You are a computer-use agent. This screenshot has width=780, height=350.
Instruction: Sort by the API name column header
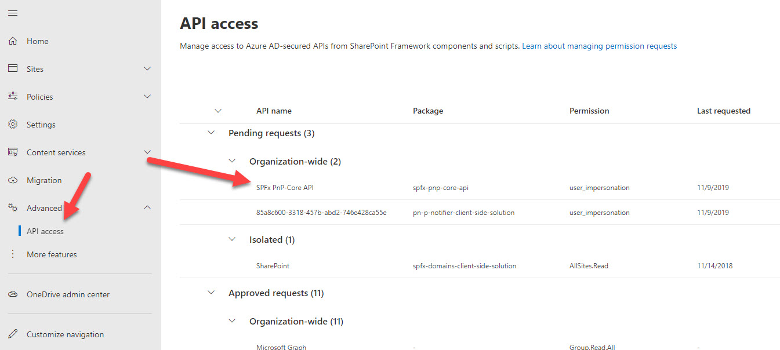274,111
